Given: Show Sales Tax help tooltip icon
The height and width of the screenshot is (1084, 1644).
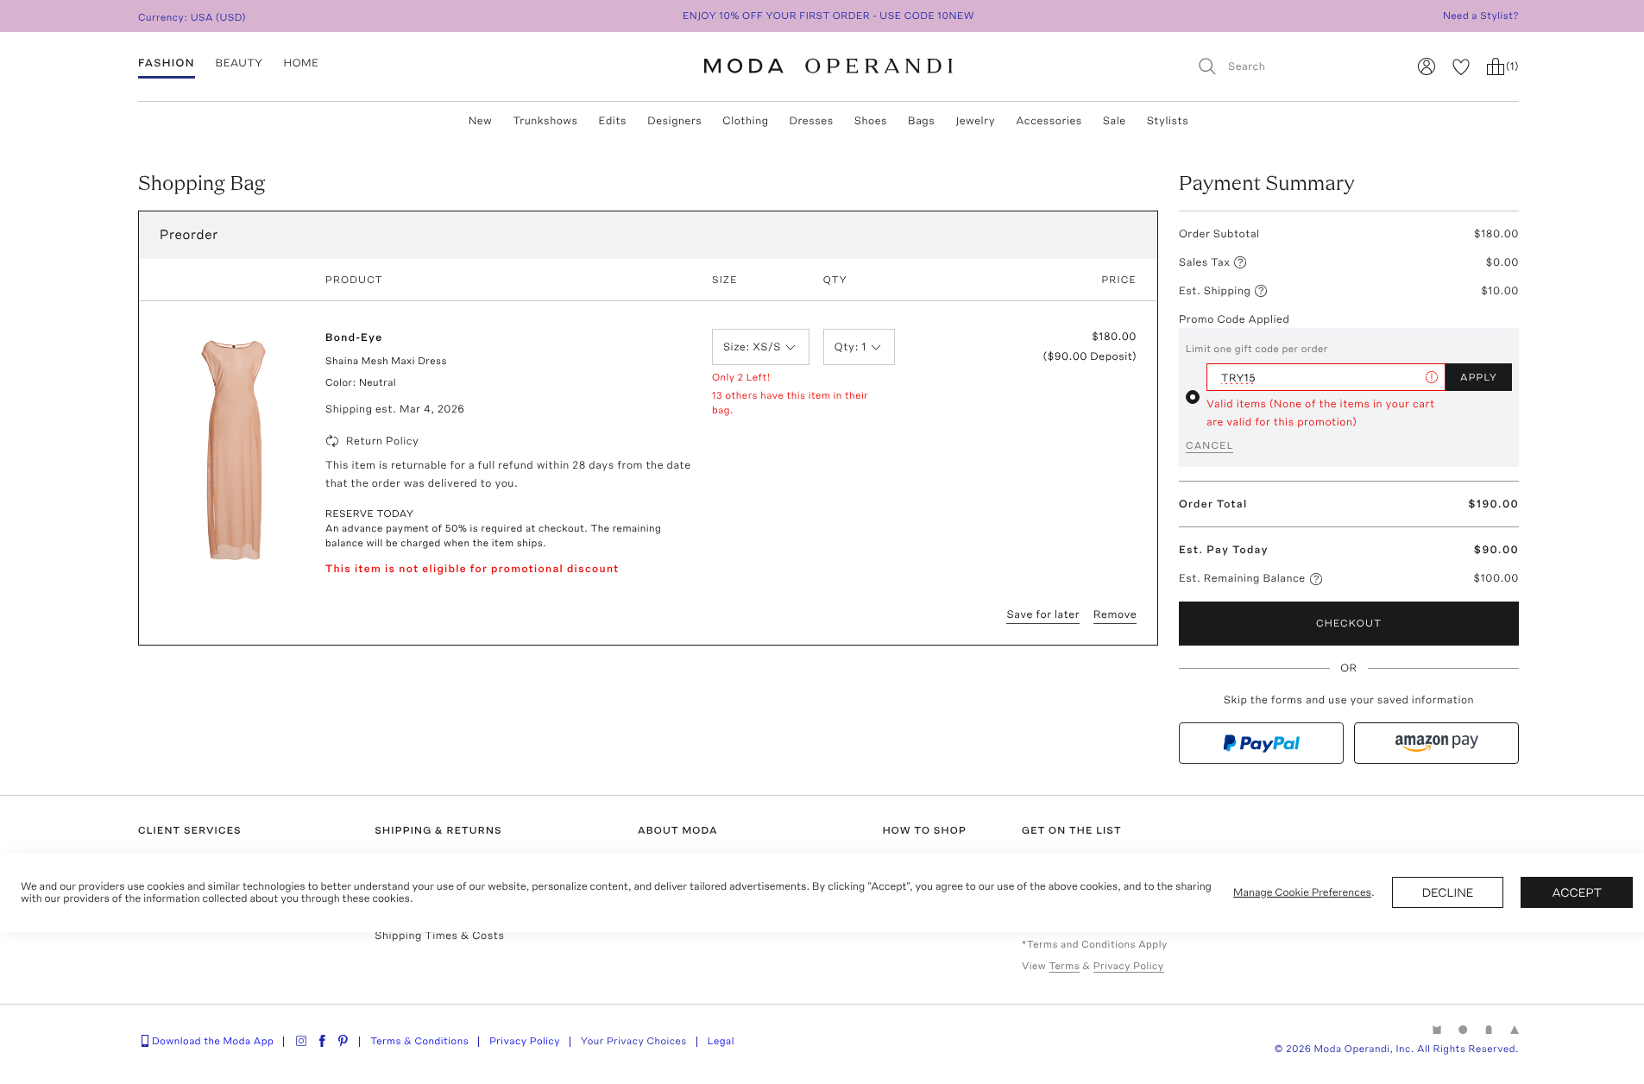Looking at the screenshot, I should click(x=1240, y=262).
